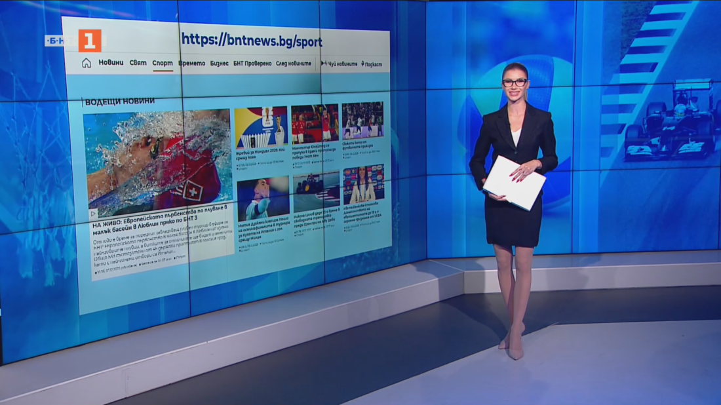721x405 pixels.
Task: Open the Времето section
Action: (x=191, y=64)
